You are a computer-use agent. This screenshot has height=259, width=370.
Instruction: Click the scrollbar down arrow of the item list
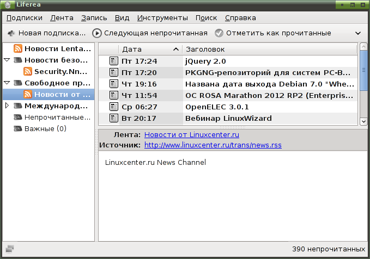click(363, 121)
